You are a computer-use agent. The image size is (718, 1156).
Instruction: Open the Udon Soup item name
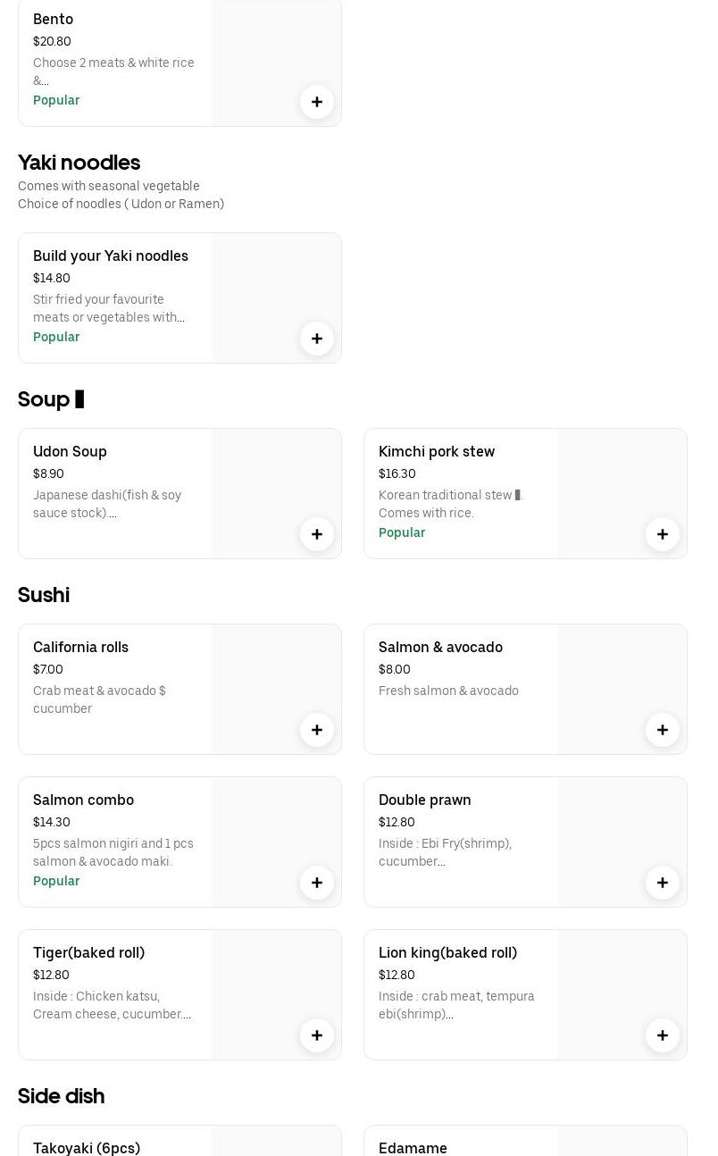(x=70, y=452)
